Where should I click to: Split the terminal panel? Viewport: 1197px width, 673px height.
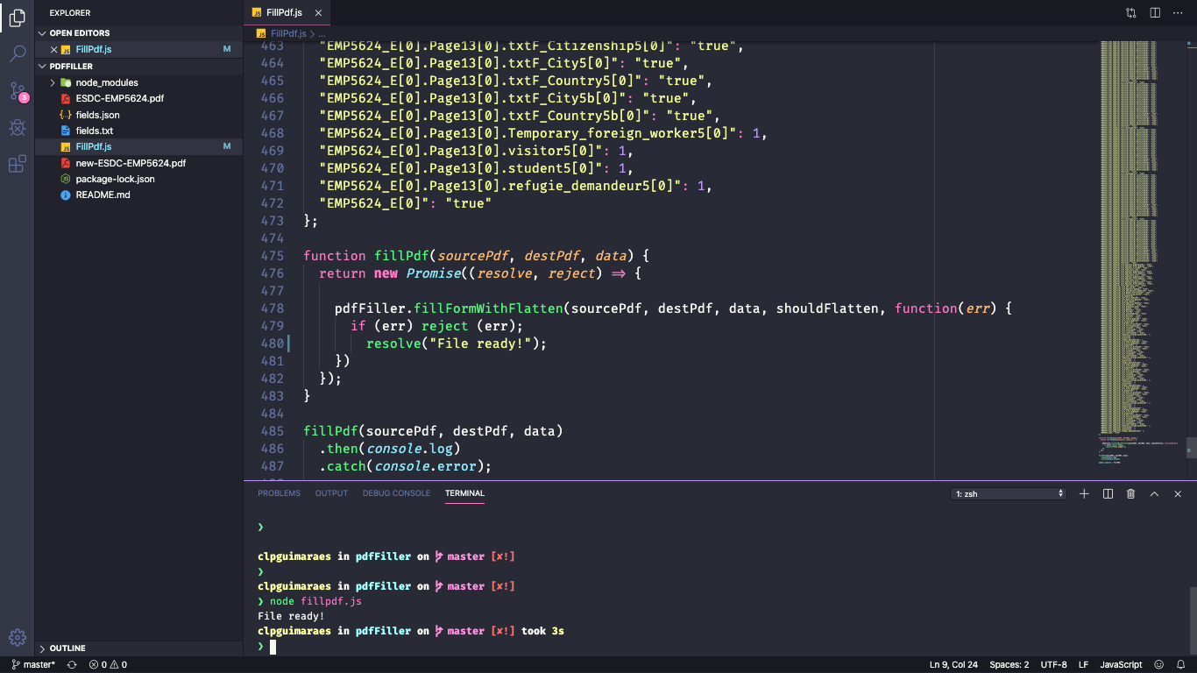tap(1108, 494)
